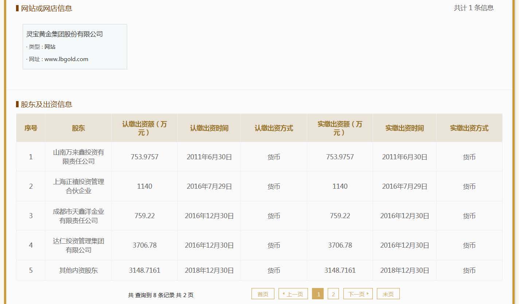Click the 股东及出资信息 section heading

pyautogui.click(x=46, y=104)
